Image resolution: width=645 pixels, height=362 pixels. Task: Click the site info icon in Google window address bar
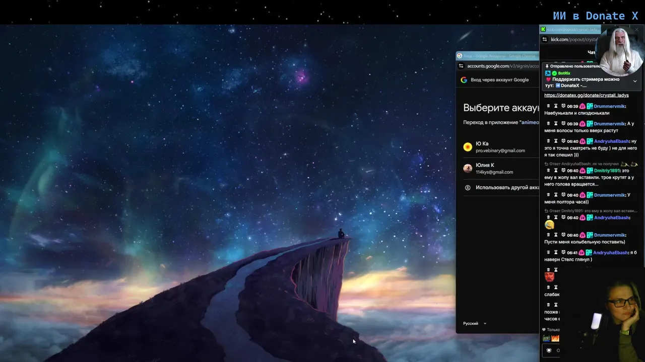(461, 66)
